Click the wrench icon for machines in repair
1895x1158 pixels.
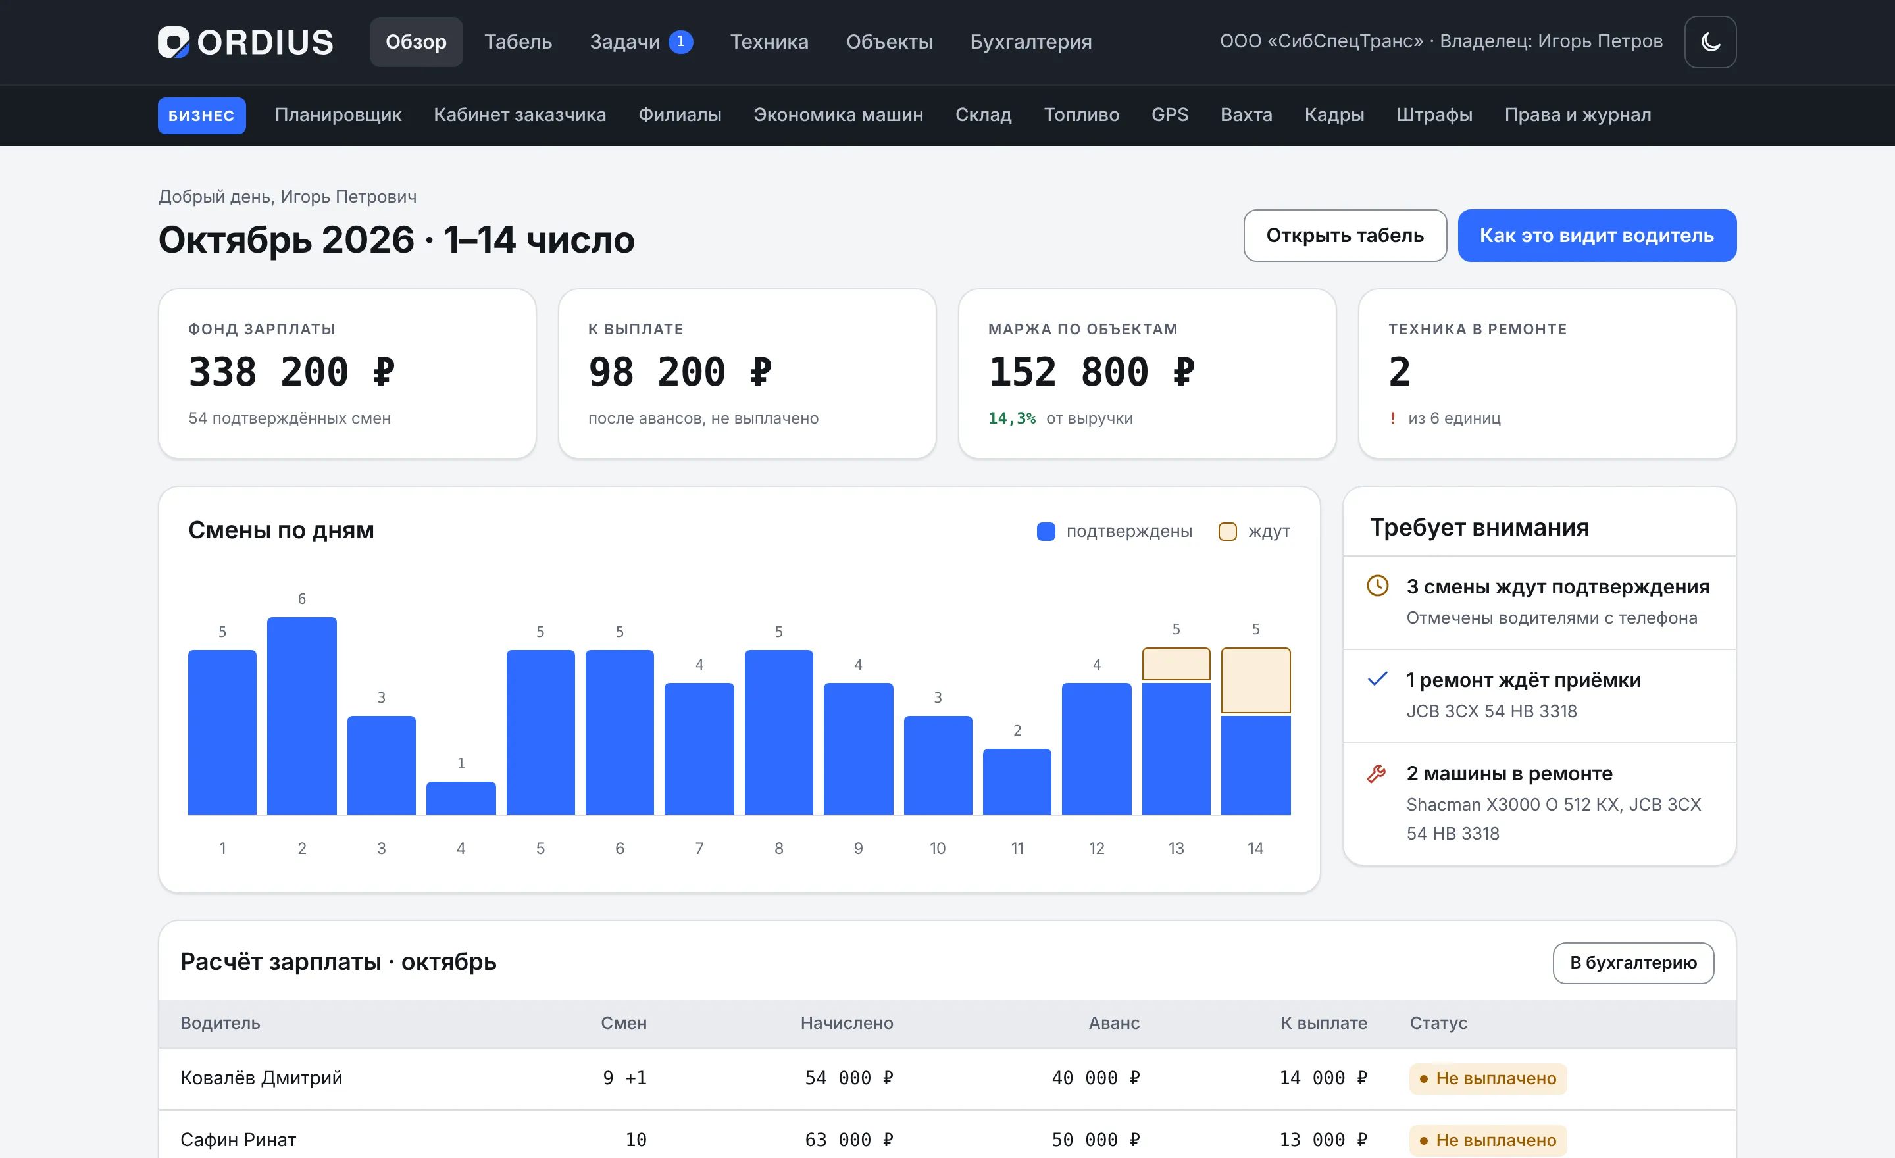[x=1377, y=773]
